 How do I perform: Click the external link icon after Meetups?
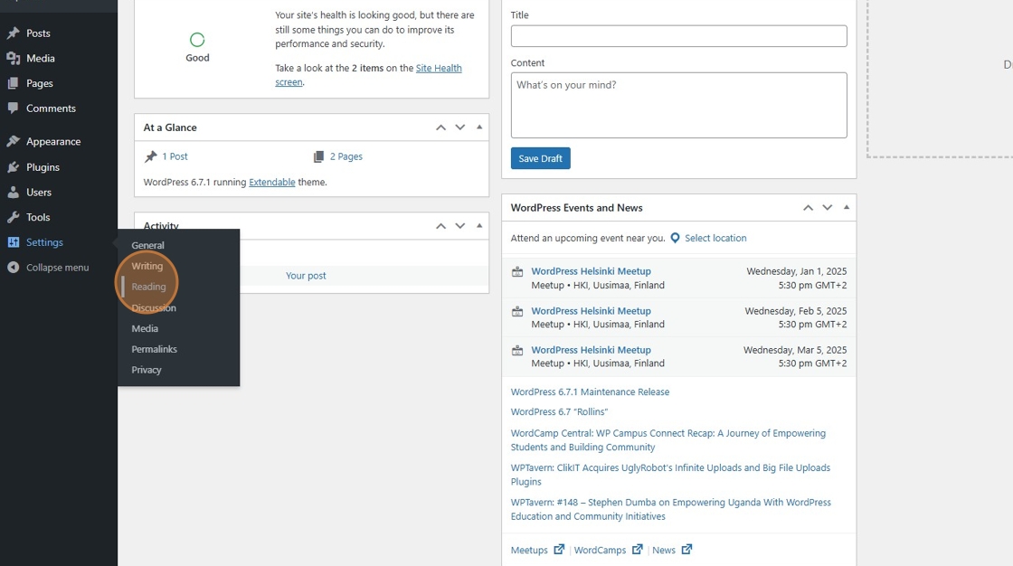click(x=559, y=549)
